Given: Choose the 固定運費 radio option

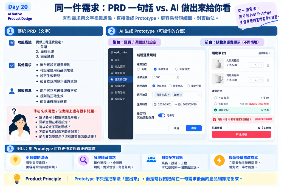Looking at the screenshot, I should tap(177, 69).
